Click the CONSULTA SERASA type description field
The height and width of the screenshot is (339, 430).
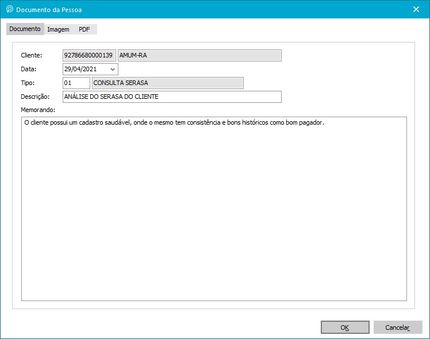pos(167,83)
